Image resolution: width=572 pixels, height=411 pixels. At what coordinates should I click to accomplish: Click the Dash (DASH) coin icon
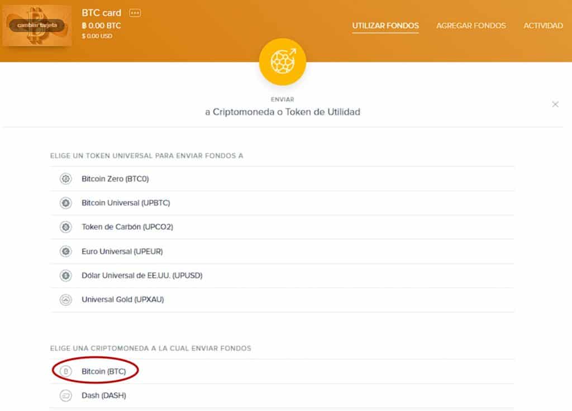point(66,396)
